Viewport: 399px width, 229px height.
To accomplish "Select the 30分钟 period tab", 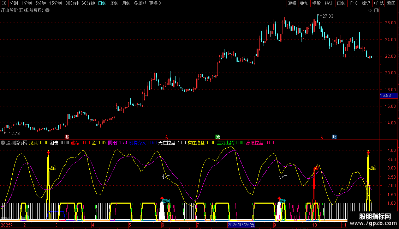I will point(72,3).
